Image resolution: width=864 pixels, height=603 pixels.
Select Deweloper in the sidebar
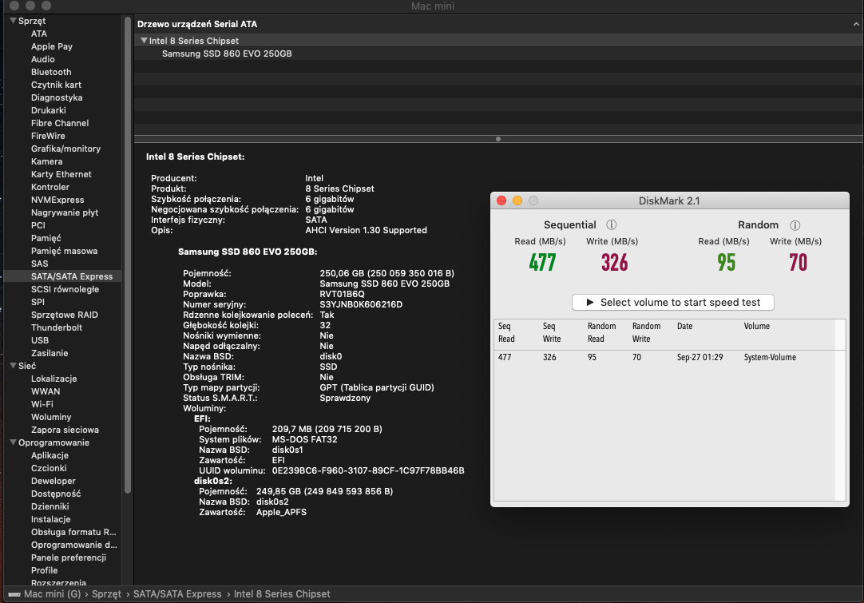pyautogui.click(x=54, y=481)
